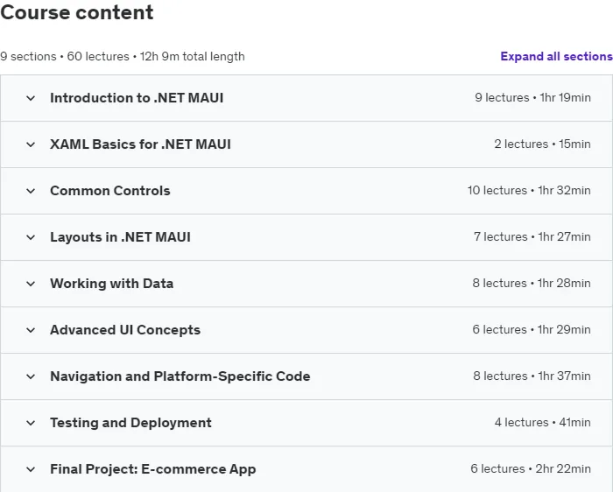Expand Introduction to .NET MAUI chevron
Viewport: 613px width, 492px height.
click(x=31, y=98)
